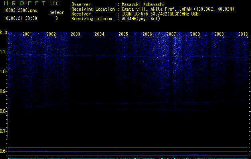This screenshot has height=159, width=251.
Task: Click the 1.0 kHz frequency axis label
Action: point(3,72)
